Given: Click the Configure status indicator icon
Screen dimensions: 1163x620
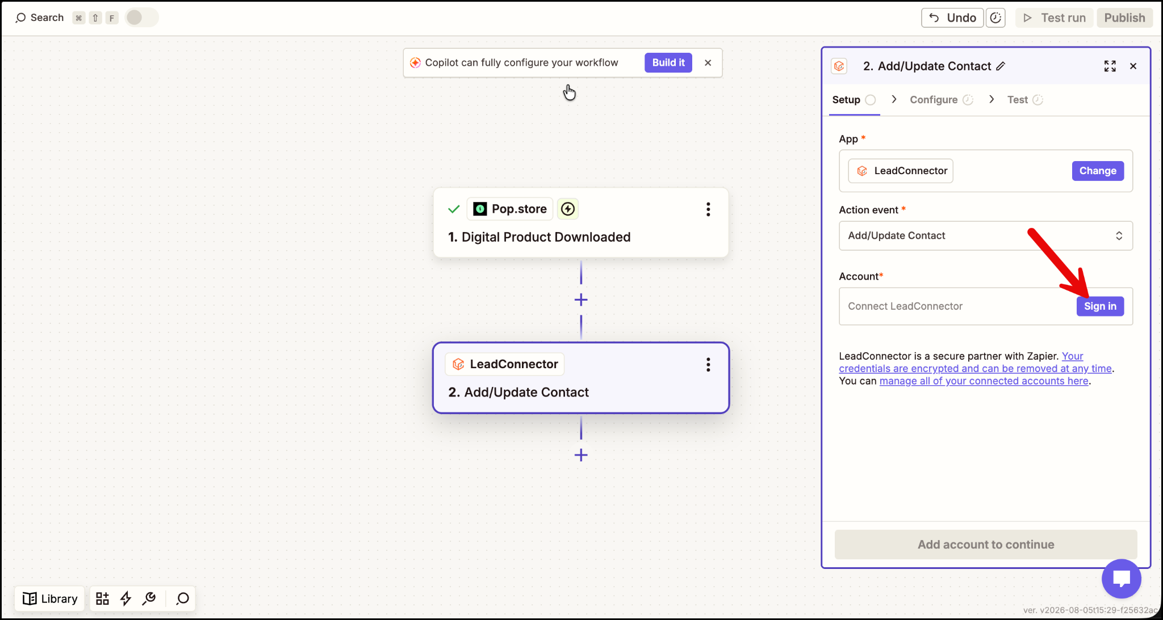Looking at the screenshot, I should [x=968, y=100].
